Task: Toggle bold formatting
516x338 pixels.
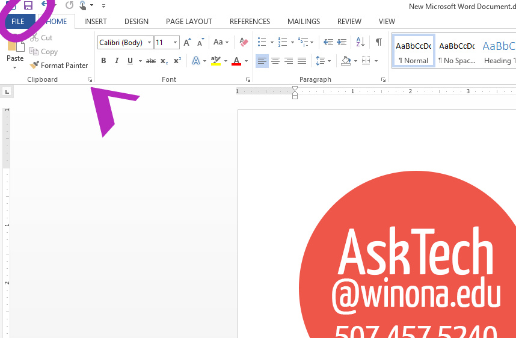Action: [103, 61]
